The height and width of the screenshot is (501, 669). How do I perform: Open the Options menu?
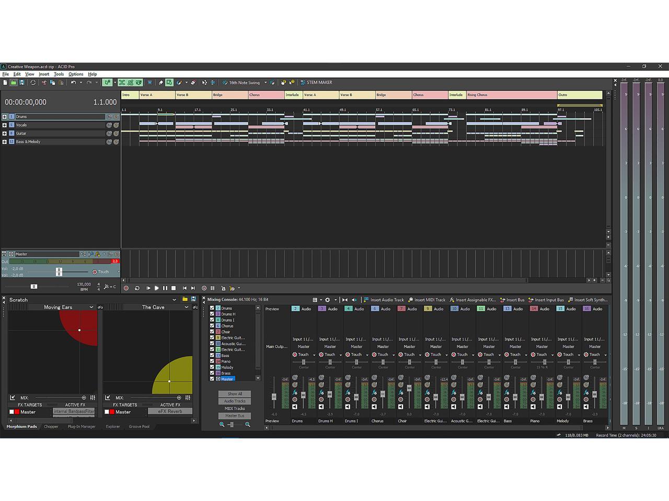tap(76, 74)
